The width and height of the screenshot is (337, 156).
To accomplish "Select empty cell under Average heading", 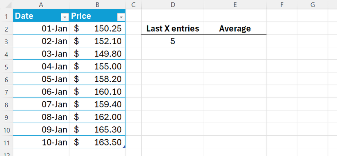I will click(235, 41).
